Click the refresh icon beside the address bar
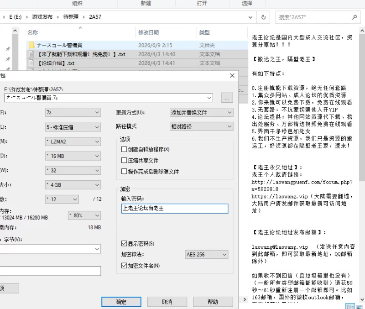Viewport: 365px width, 309px height. (263, 17)
